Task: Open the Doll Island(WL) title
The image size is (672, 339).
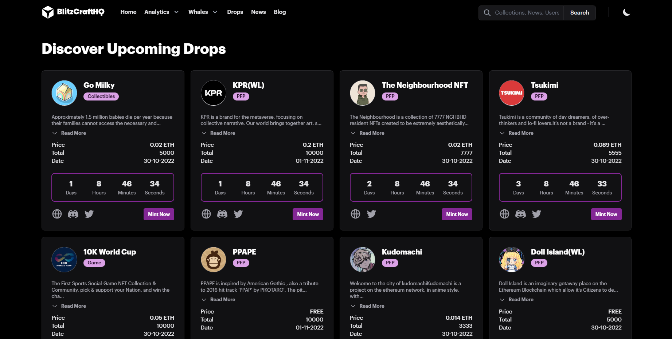Action: (558, 252)
